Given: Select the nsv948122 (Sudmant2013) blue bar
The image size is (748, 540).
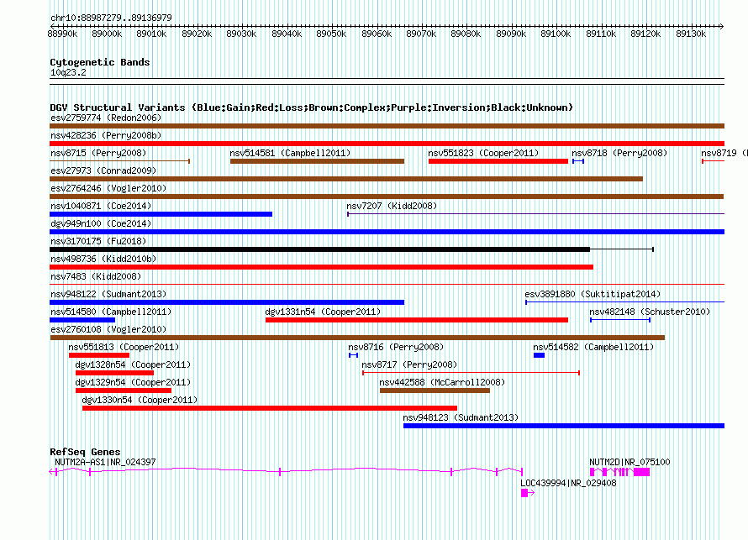Looking at the screenshot, I should (x=227, y=302).
